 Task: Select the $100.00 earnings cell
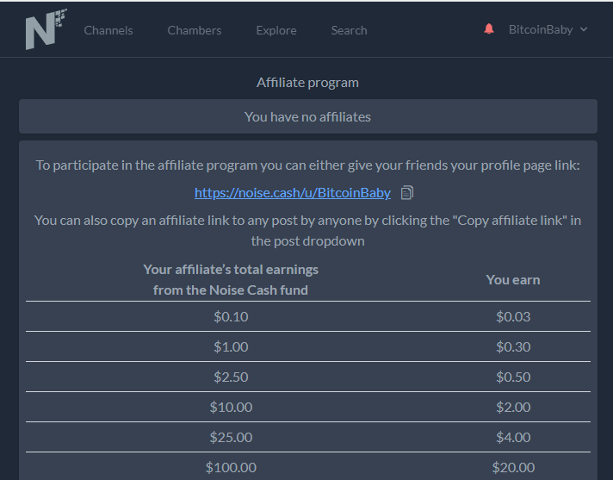pyautogui.click(x=231, y=467)
